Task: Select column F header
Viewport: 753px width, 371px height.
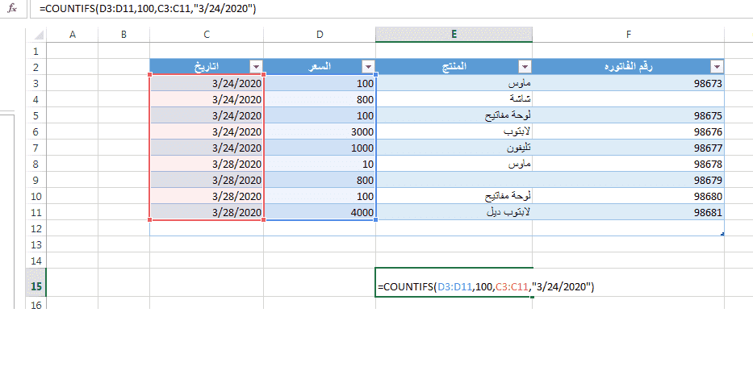Action: click(628, 35)
